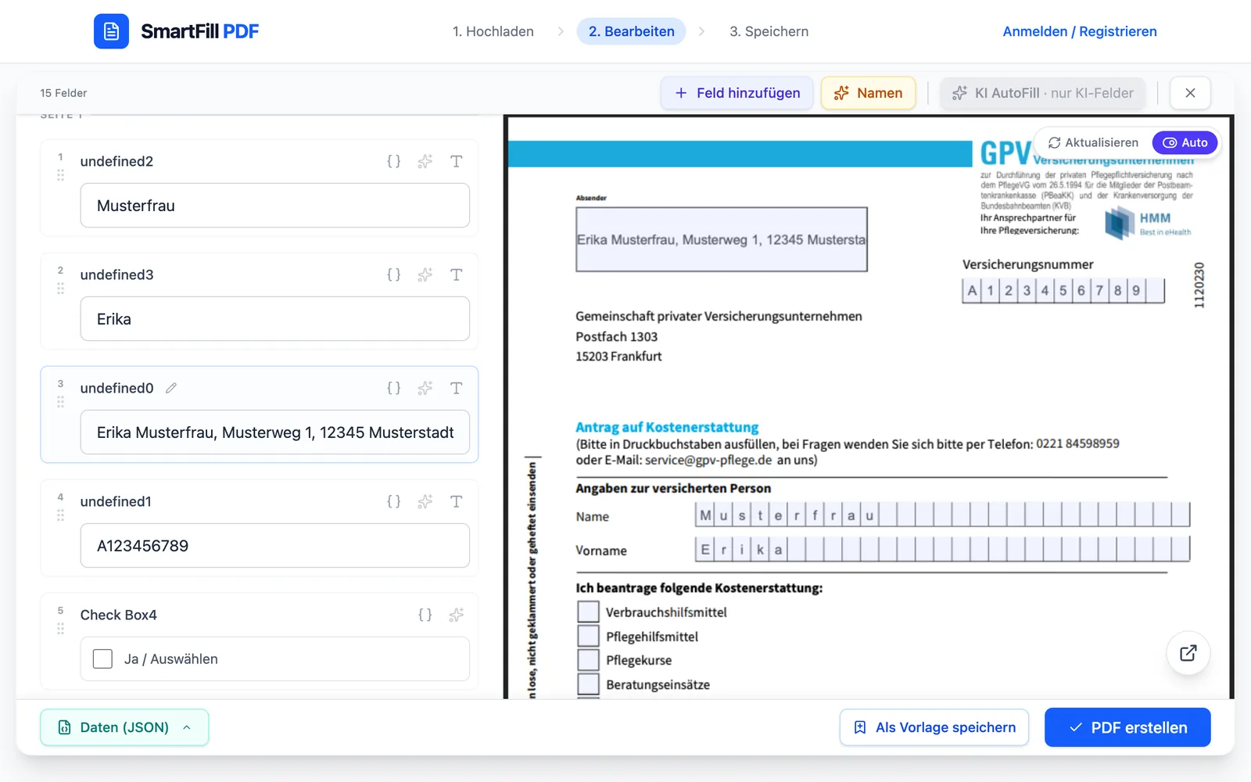Click the curly braces icon for undefined3
1251x782 pixels.
394,274
